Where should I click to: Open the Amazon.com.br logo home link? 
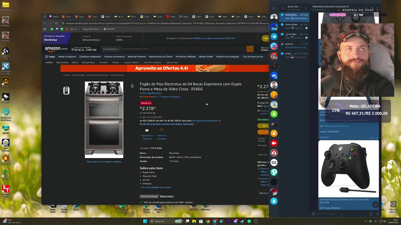pyautogui.click(x=56, y=49)
